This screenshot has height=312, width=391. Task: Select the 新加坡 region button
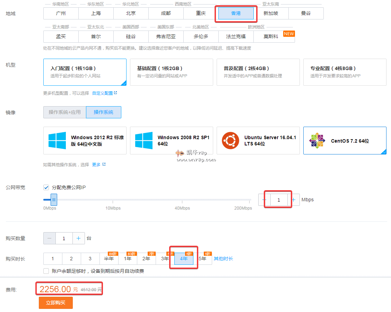pos(271,14)
